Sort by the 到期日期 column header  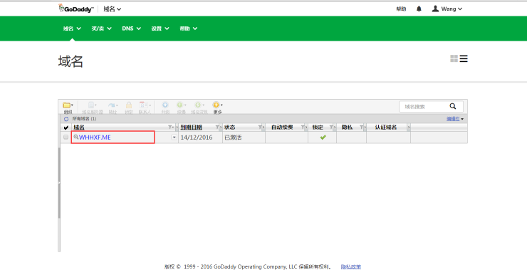click(x=192, y=128)
